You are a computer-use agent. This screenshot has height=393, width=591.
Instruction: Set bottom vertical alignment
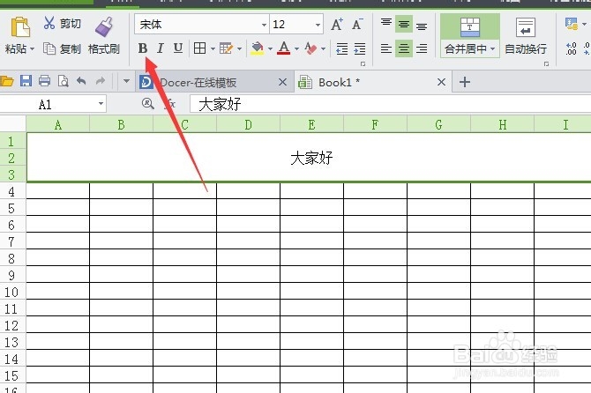(x=422, y=26)
